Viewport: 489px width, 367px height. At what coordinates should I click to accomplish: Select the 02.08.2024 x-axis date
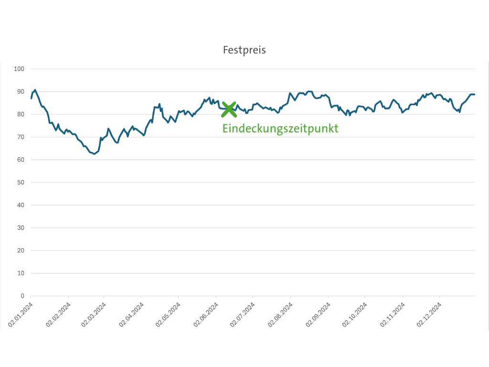click(280, 313)
